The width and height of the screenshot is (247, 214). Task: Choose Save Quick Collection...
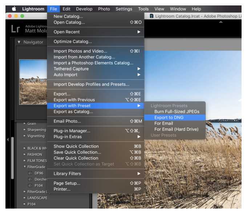[96, 152]
